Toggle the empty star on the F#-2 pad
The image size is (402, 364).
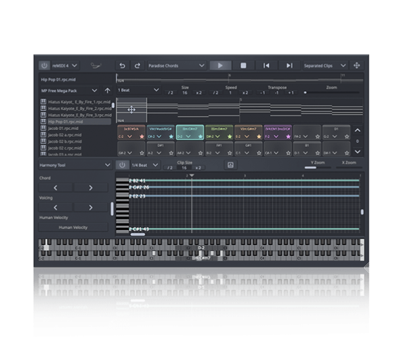click(x=317, y=137)
